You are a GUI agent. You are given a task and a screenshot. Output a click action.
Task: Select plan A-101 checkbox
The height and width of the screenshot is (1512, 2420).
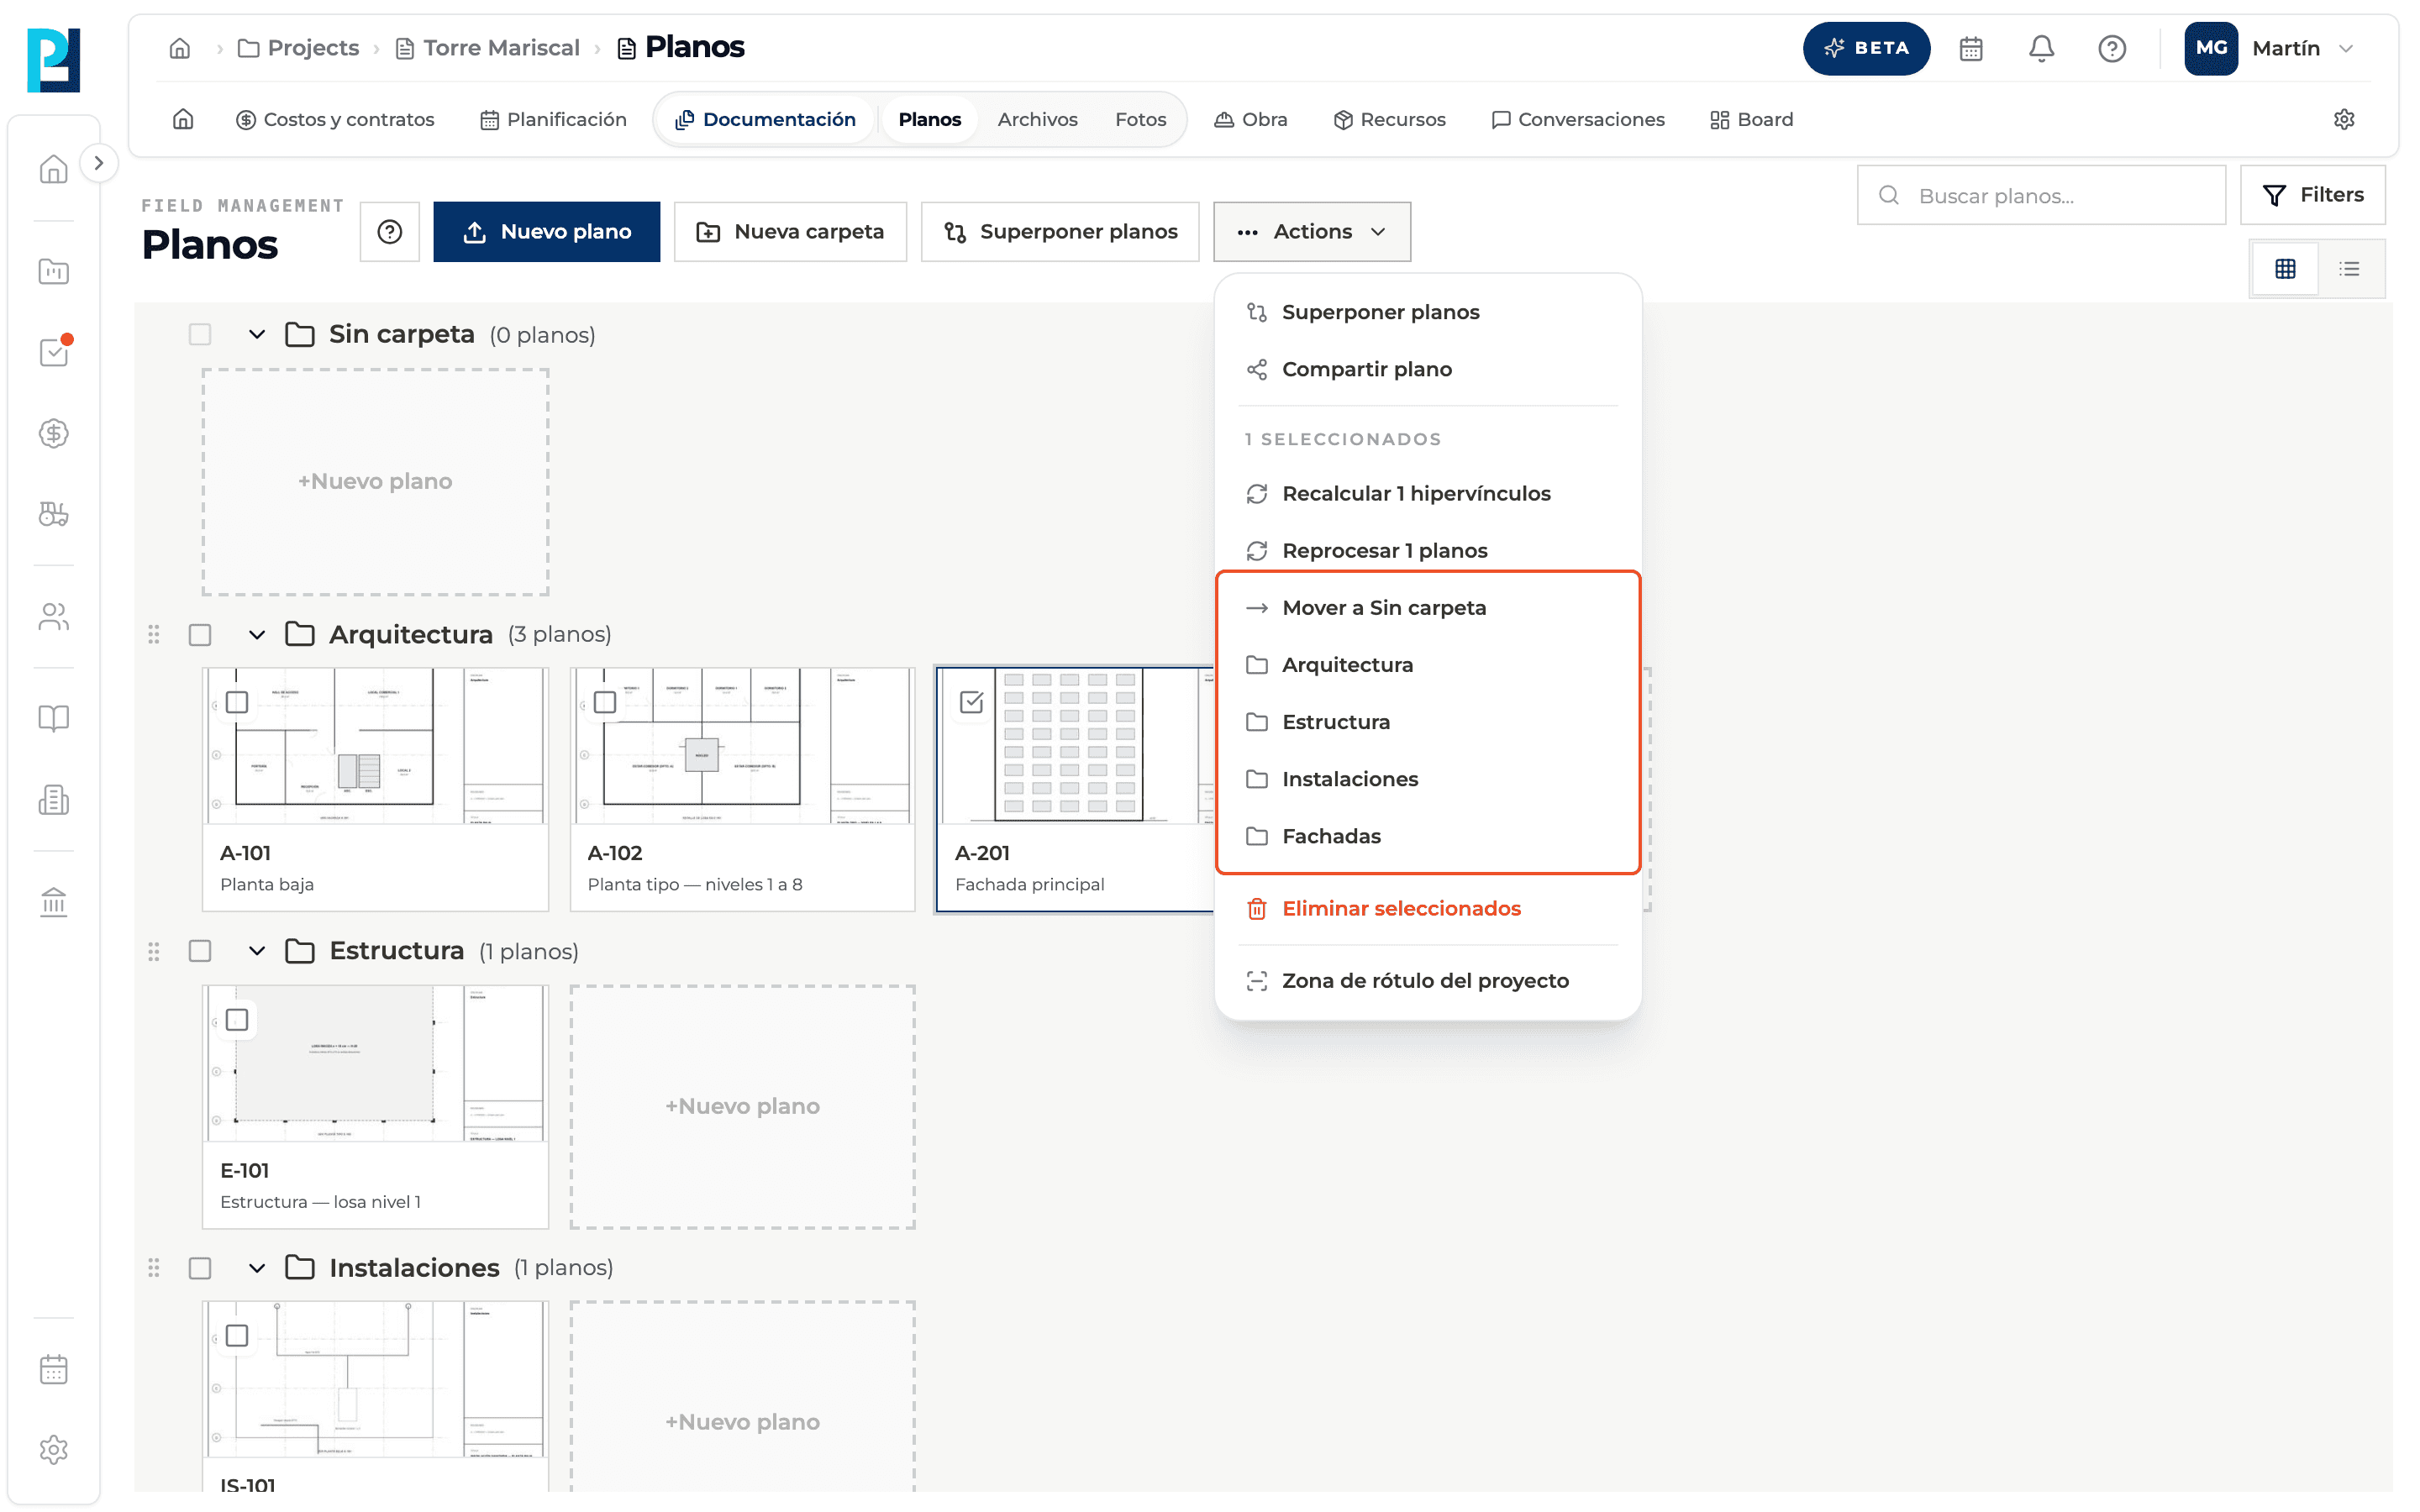(237, 702)
